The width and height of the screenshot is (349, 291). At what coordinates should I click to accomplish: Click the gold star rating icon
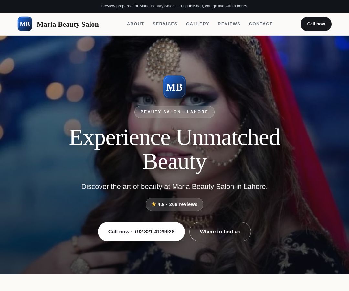pos(153,204)
